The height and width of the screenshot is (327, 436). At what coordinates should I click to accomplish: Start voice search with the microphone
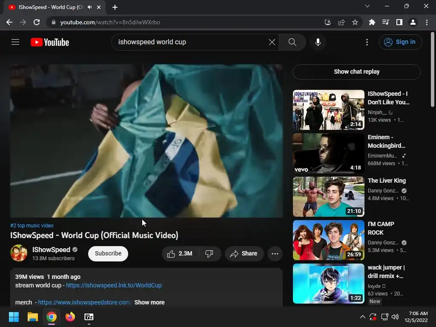[x=318, y=42]
